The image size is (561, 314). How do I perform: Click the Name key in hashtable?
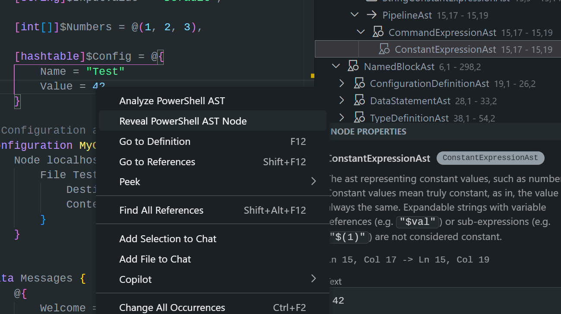pos(53,71)
